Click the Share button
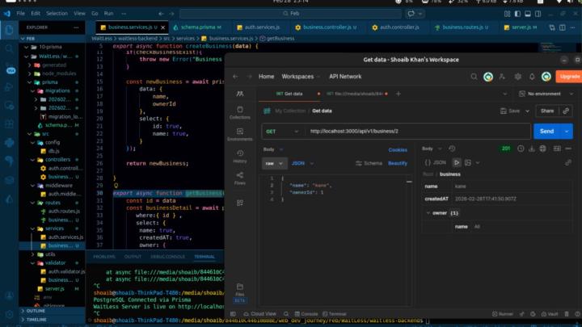Image resolution: width=582 pixels, height=327 pixels. 547,111
